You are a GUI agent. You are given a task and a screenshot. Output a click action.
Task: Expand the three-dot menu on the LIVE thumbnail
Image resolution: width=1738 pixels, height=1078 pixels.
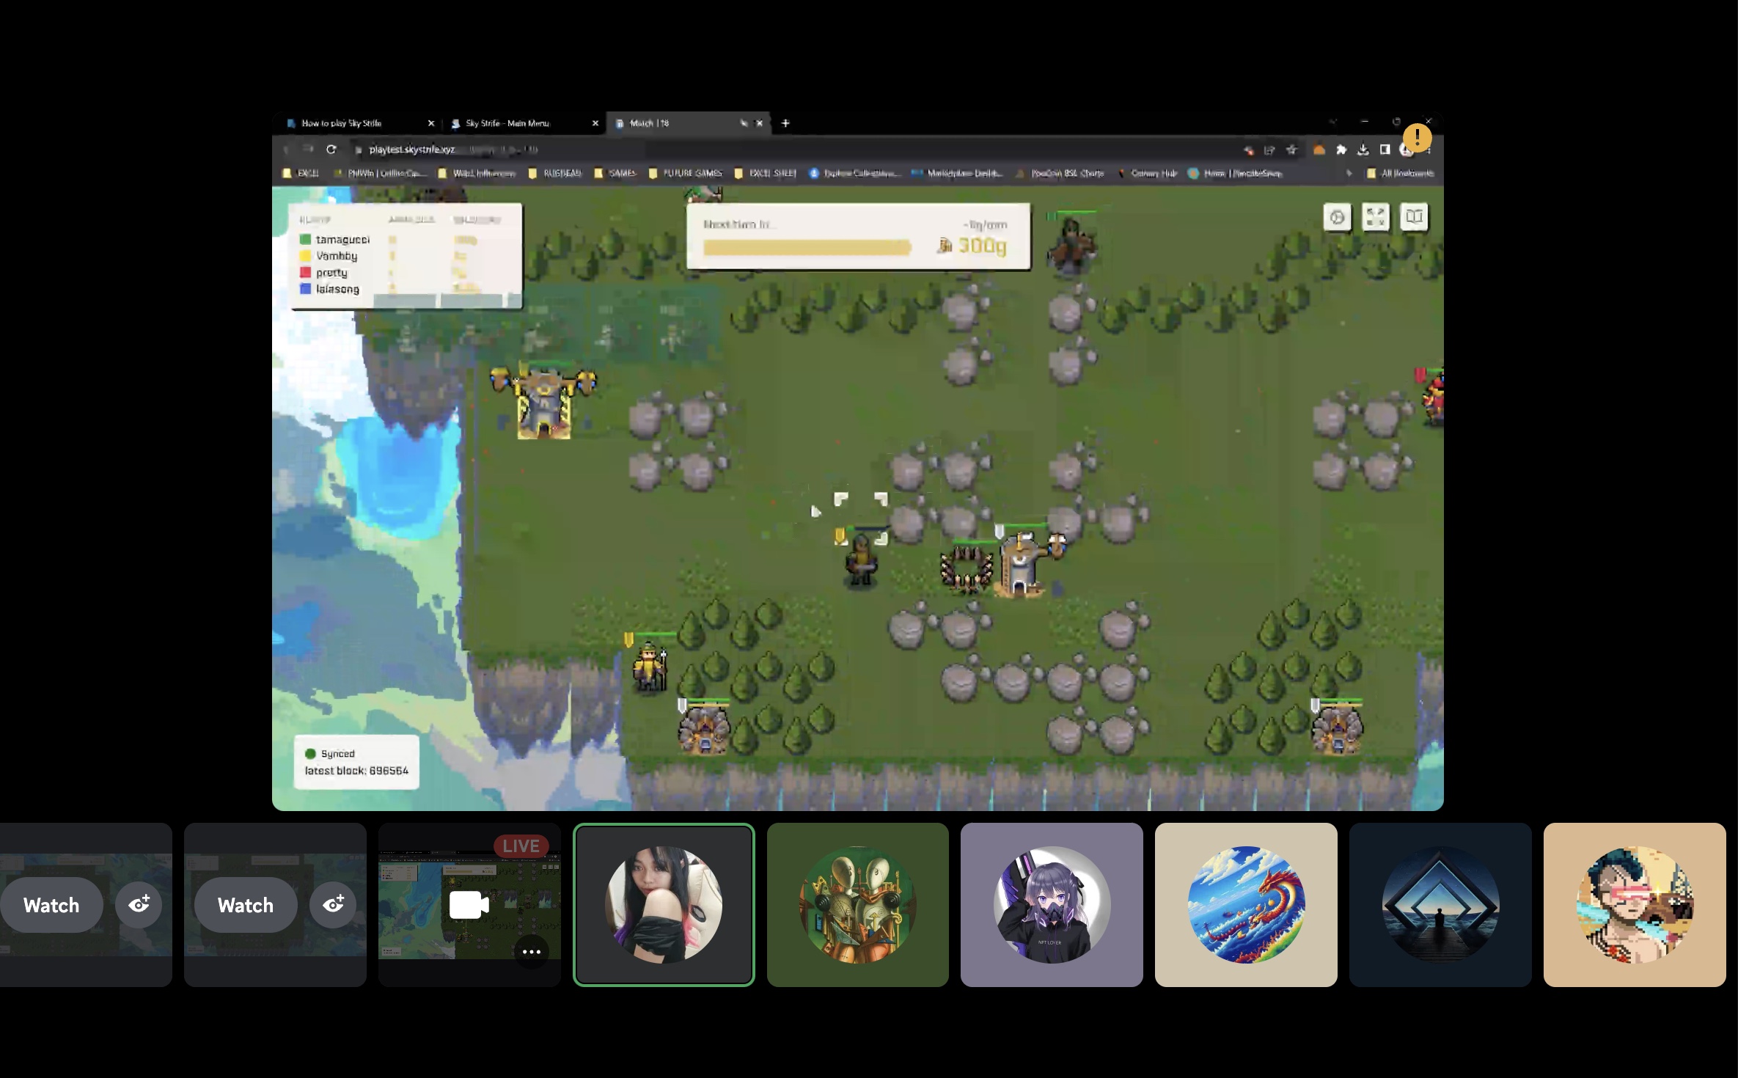(532, 951)
